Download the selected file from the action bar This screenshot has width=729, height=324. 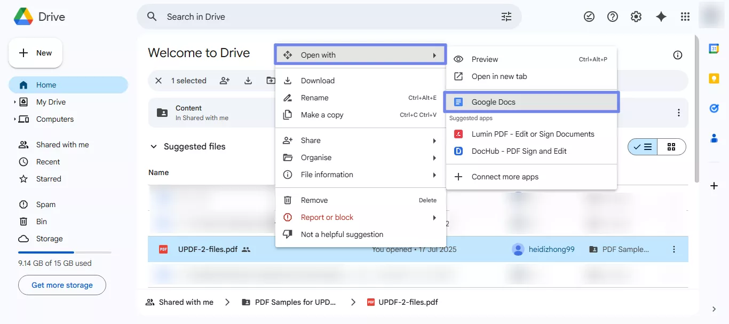(248, 80)
